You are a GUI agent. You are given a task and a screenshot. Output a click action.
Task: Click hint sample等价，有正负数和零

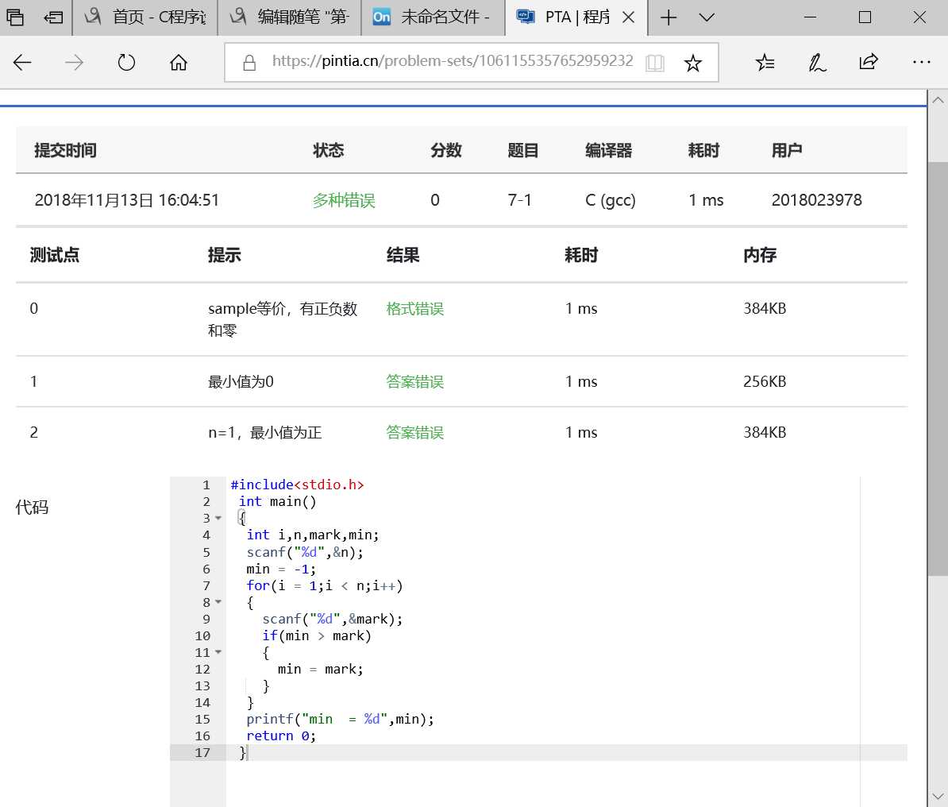click(283, 319)
